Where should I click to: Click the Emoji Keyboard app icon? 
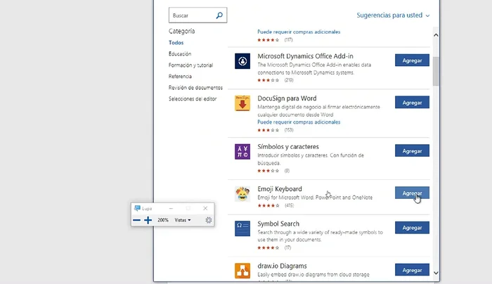[242, 193]
